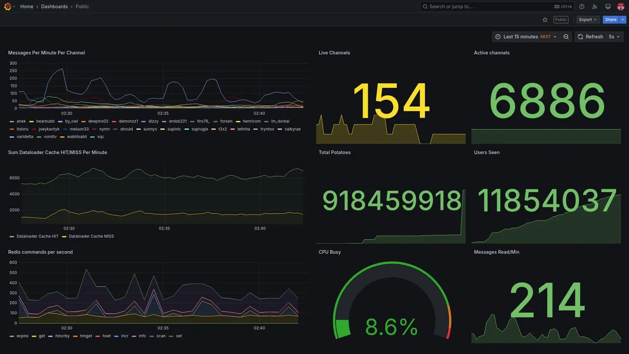Screen dimensions: 629x354
Task: Open the help question mark icon
Action: point(582,6)
